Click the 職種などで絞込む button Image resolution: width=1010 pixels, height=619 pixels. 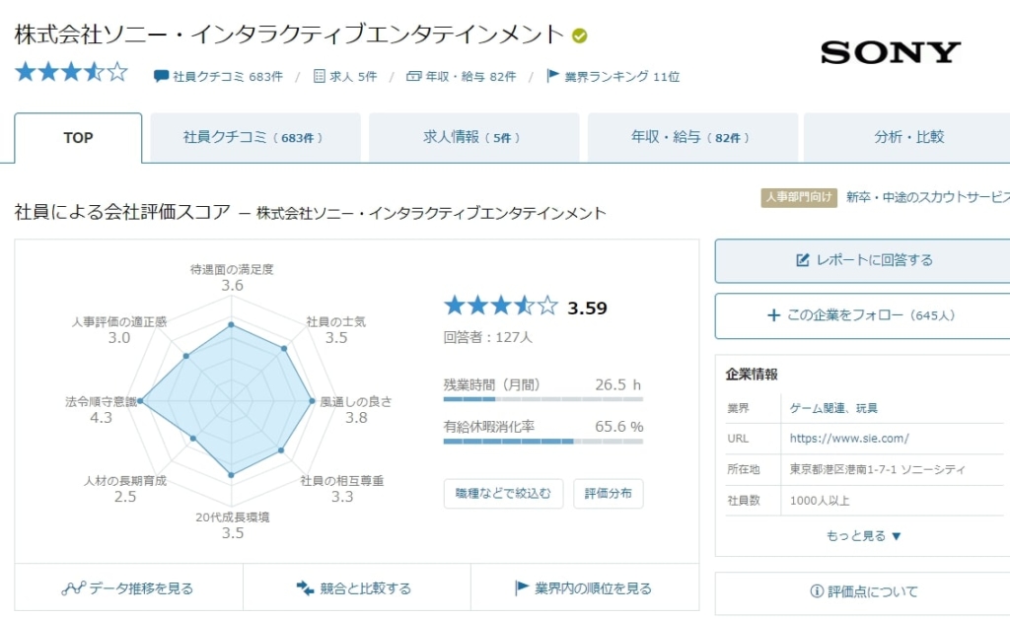pyautogui.click(x=503, y=494)
